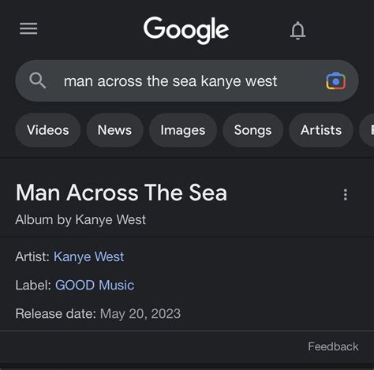Send Feedback on the knowledge panel

pyautogui.click(x=333, y=346)
